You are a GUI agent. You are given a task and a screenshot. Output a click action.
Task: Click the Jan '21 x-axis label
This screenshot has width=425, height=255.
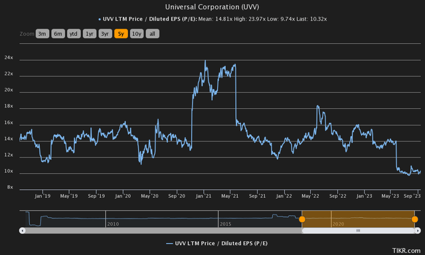[204, 196]
